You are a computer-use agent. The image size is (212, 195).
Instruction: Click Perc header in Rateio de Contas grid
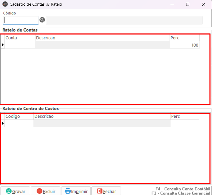pos(184,38)
